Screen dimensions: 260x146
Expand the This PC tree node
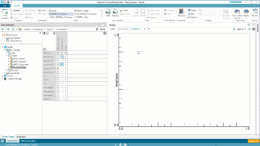click(x=3, y=76)
